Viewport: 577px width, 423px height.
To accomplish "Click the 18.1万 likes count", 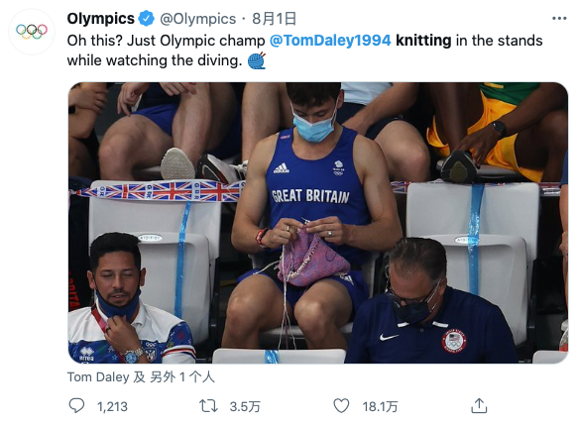I will (380, 406).
